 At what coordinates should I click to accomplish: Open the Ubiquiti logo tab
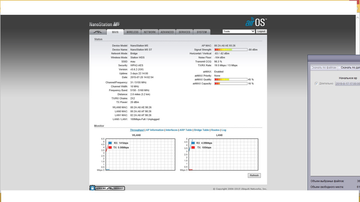pos(98,32)
